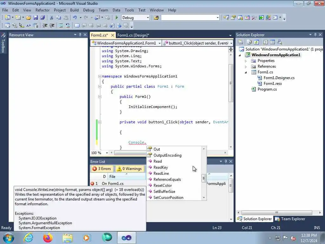This screenshot has width=325, height=244.
Task: Click the Solution Explorer icon in the main toolbar
Action: [226, 18]
